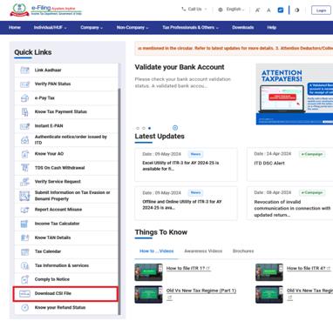Click the globe icon beside English

(x=221, y=10)
